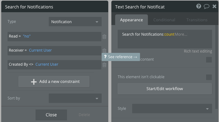Delete the Read = "no" constraint with trash icon
This screenshot has width=219, height=122.
(104, 37)
